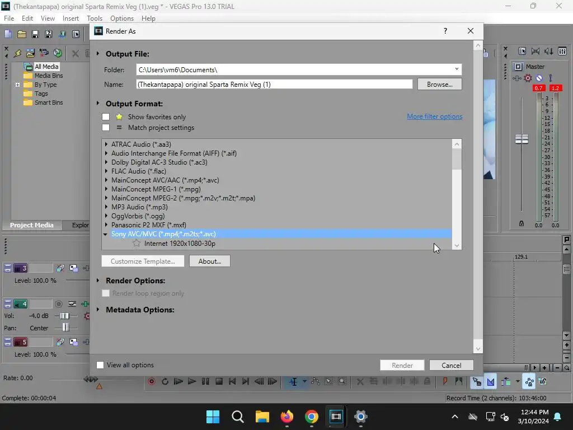The image size is (573, 430).
Task: Click the Insert Marker orange flag icon
Action: click(445, 382)
